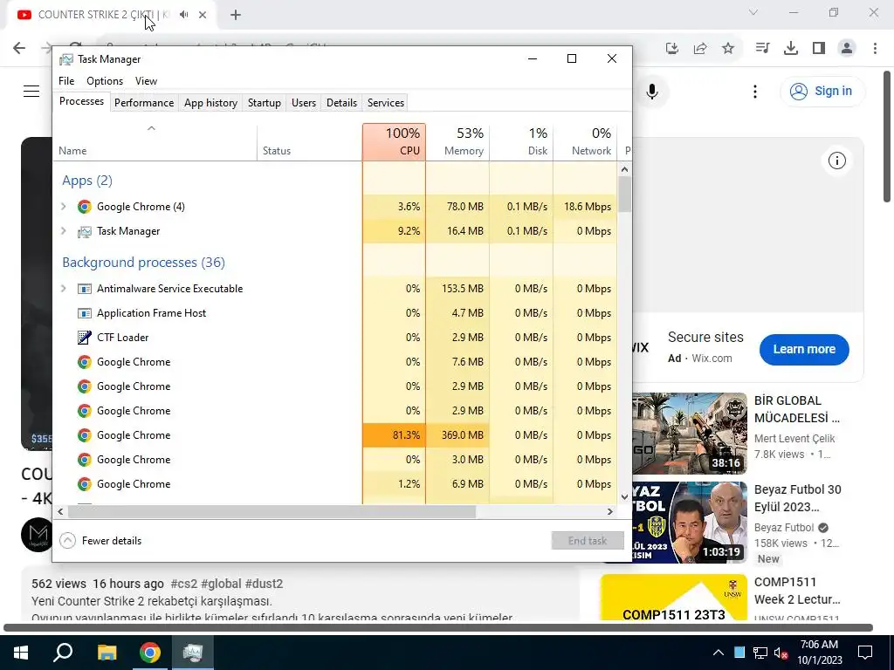Screen dimensions: 894x670
Task: Click #dust2 hashtag link
Action: click(x=264, y=584)
